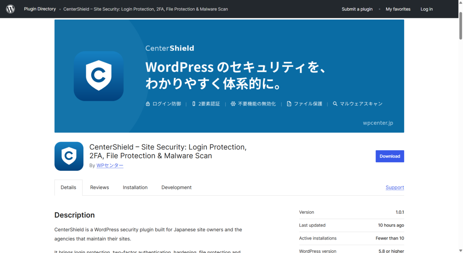Open the Installation tab
The width and height of the screenshot is (463, 253).
pyautogui.click(x=135, y=188)
